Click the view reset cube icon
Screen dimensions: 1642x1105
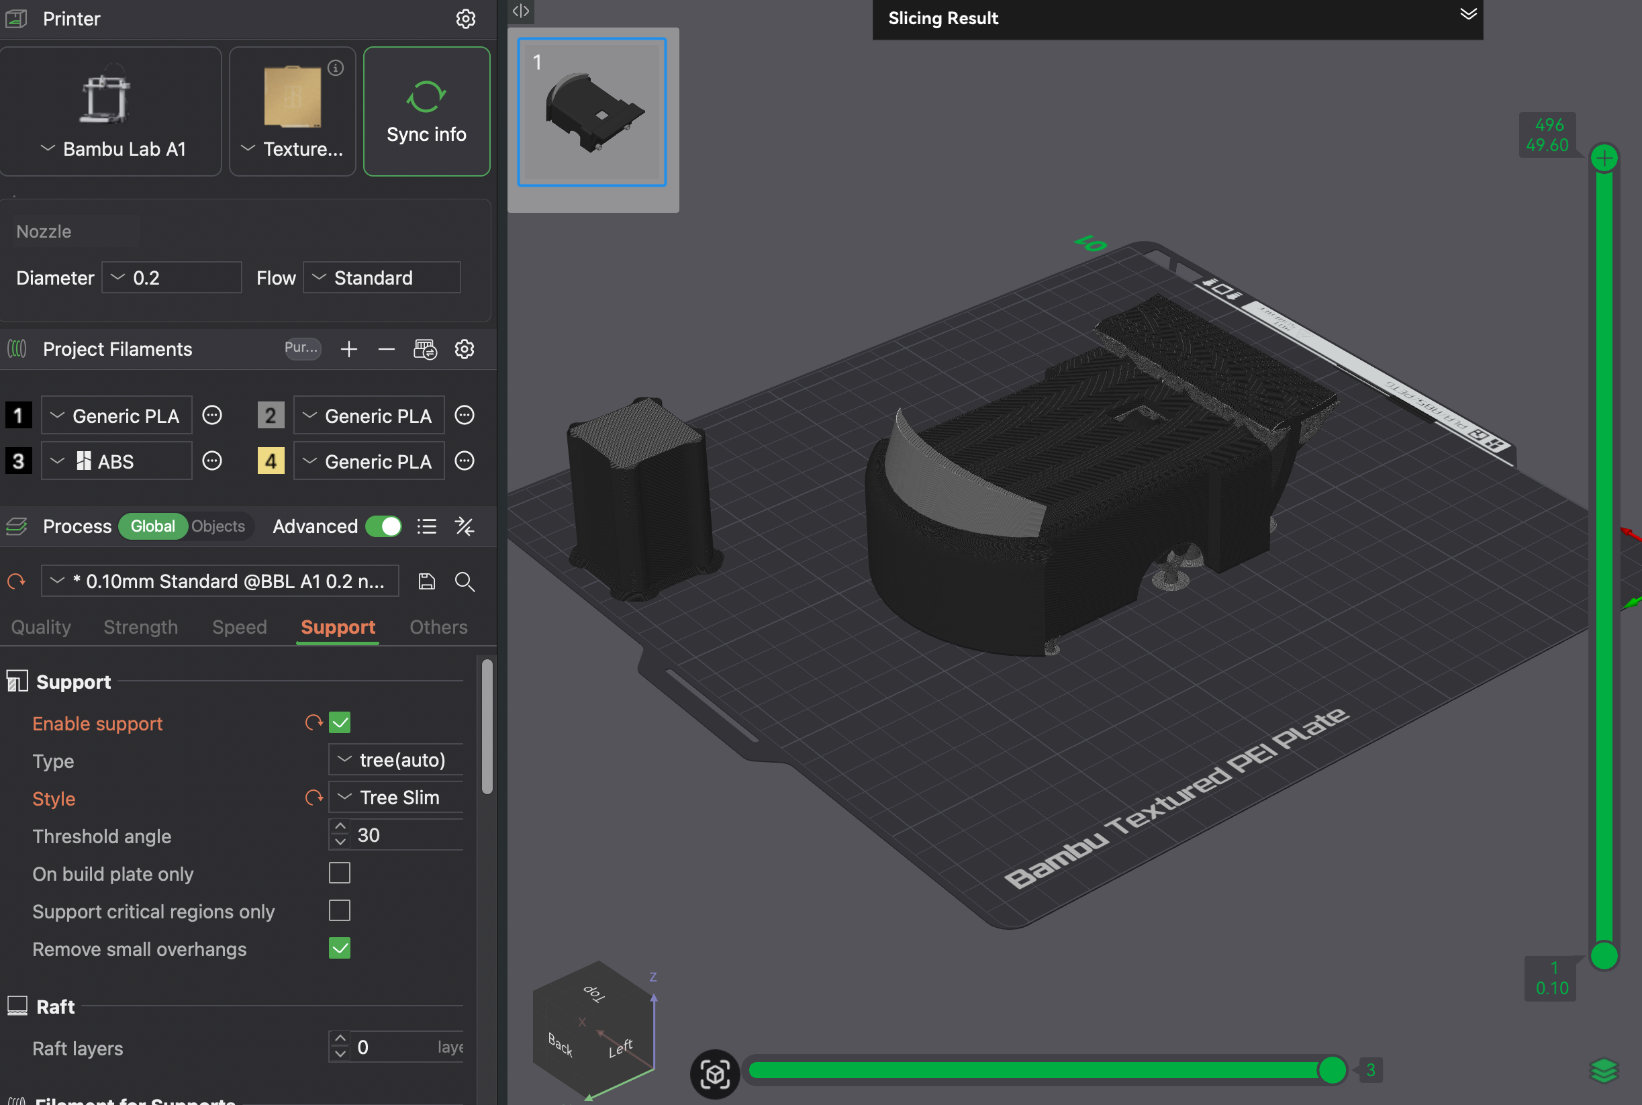tap(714, 1074)
